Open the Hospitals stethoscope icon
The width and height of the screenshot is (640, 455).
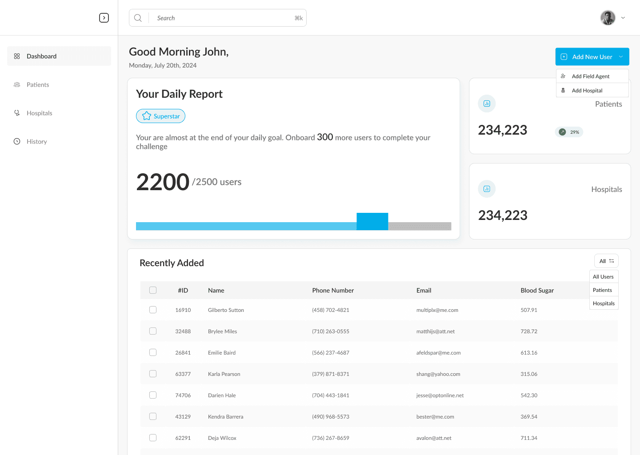point(17,113)
